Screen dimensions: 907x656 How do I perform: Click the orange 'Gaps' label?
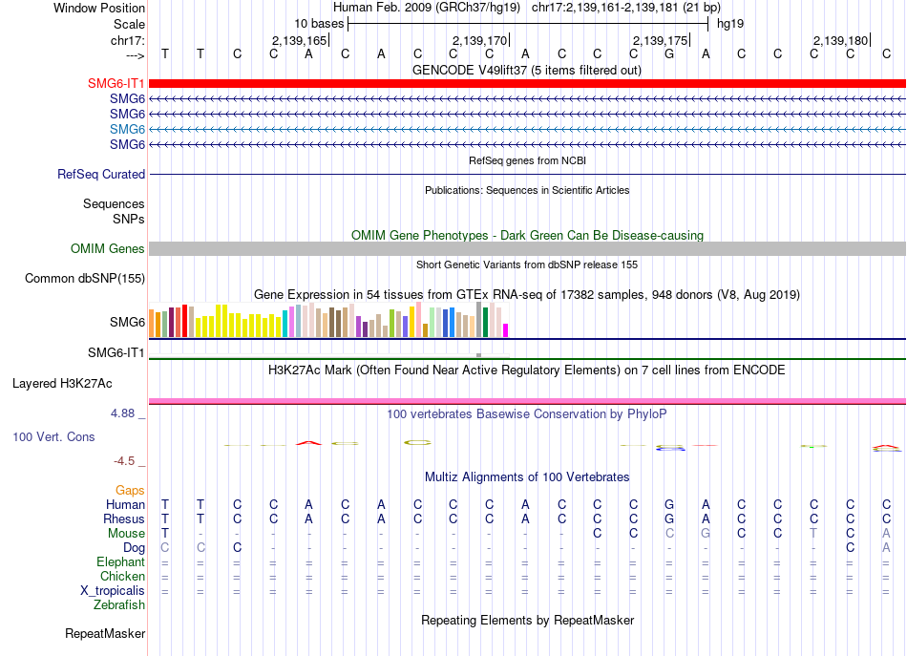130,491
